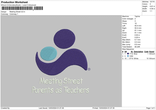The height and width of the screenshot is (110, 156).
Task: Click the white 3710 thread swatch
Action: 128,58
